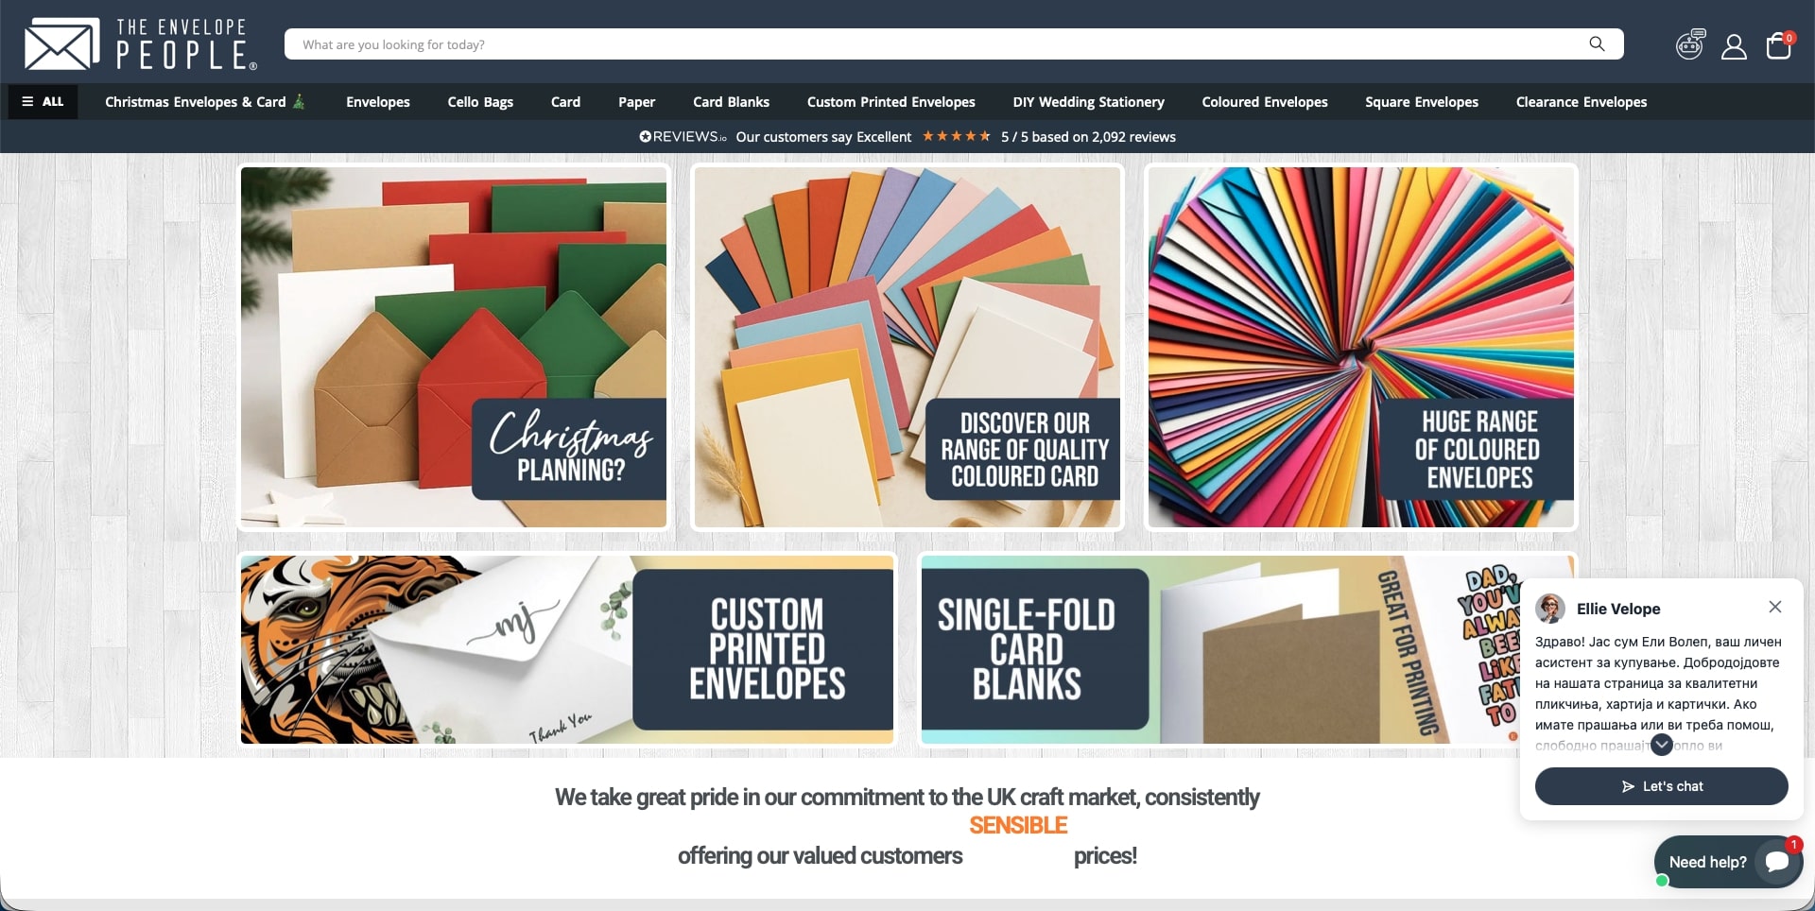Open the Christmas Planning banner
This screenshot has width=1815, height=911.
point(454,347)
